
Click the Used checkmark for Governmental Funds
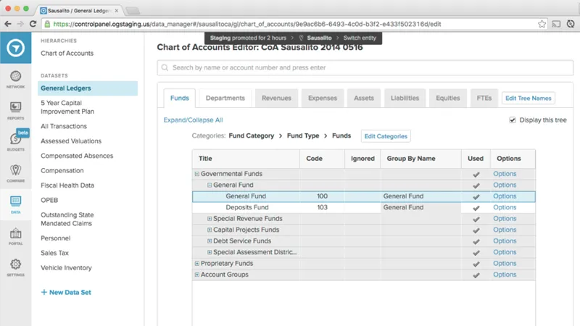click(476, 174)
